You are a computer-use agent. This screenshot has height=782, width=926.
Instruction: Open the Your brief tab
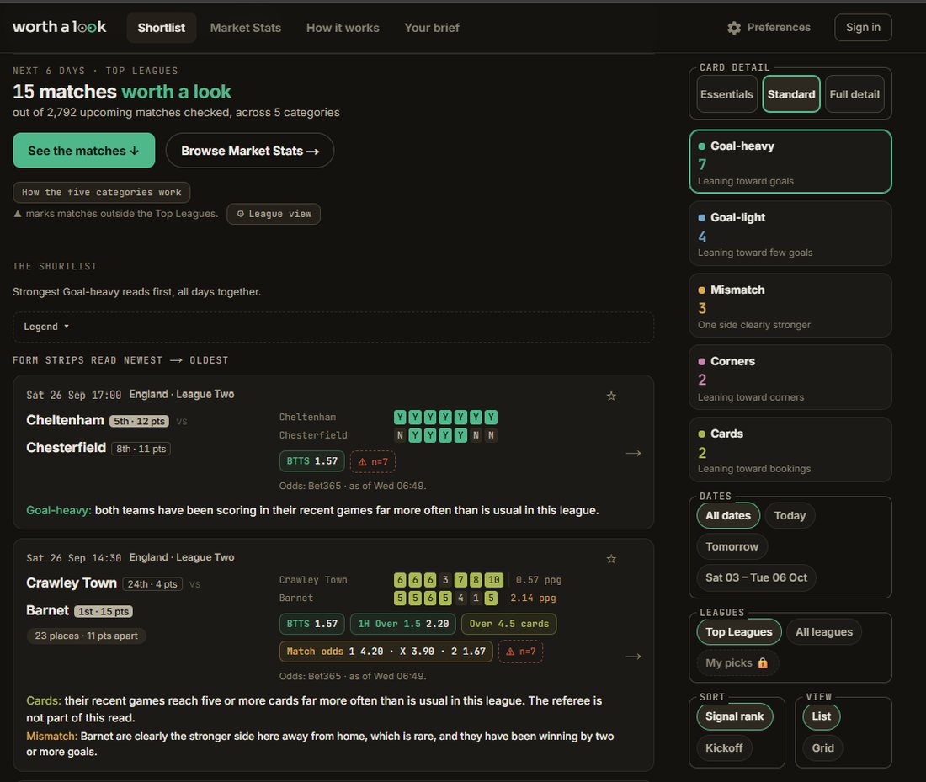point(432,28)
